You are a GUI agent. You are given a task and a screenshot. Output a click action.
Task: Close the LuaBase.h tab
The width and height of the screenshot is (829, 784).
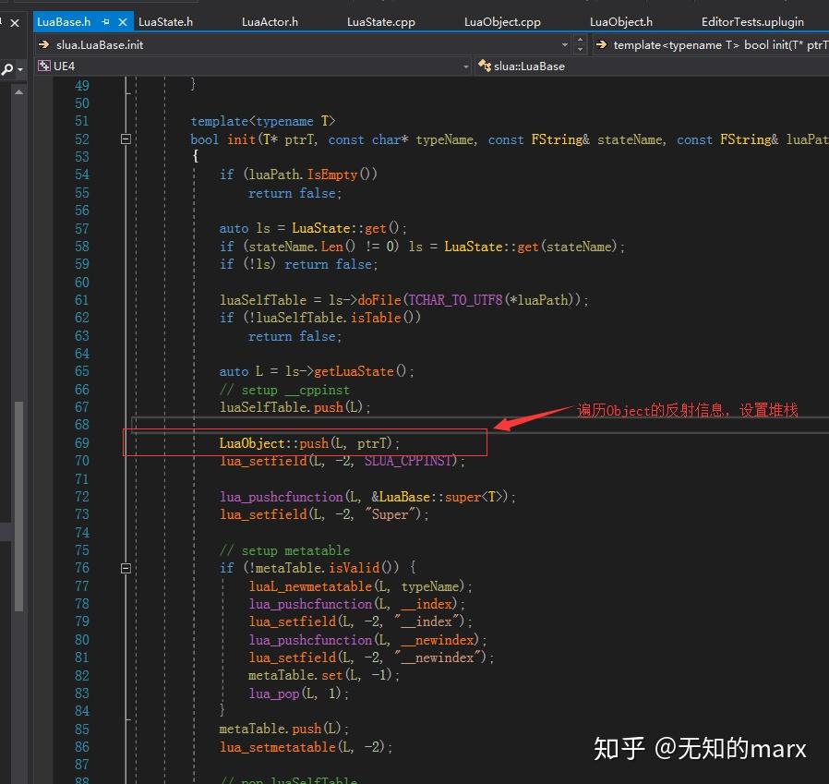click(121, 20)
